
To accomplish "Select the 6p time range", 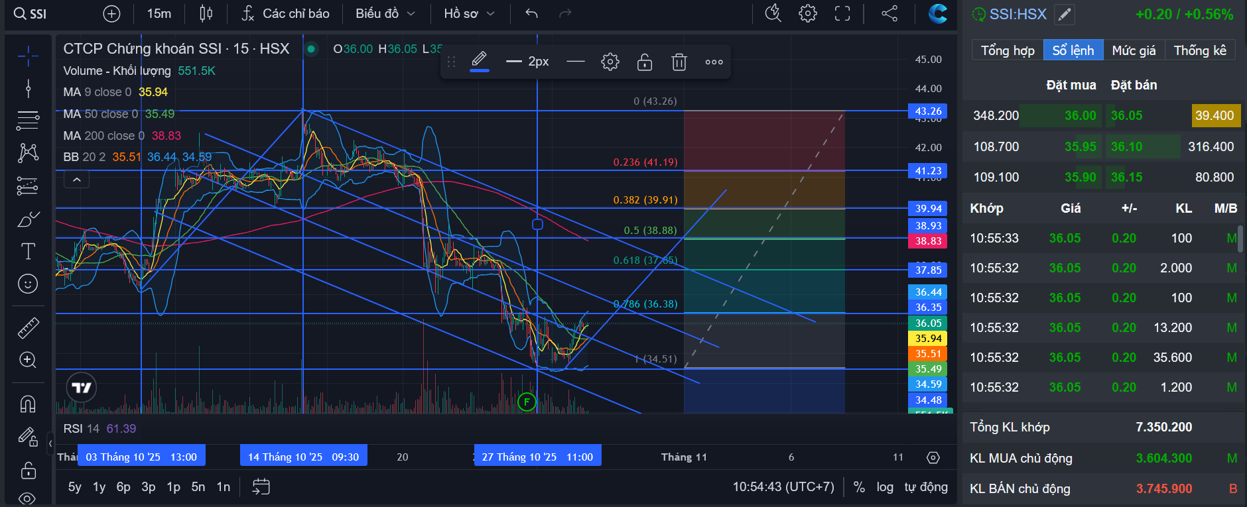I will point(123,487).
